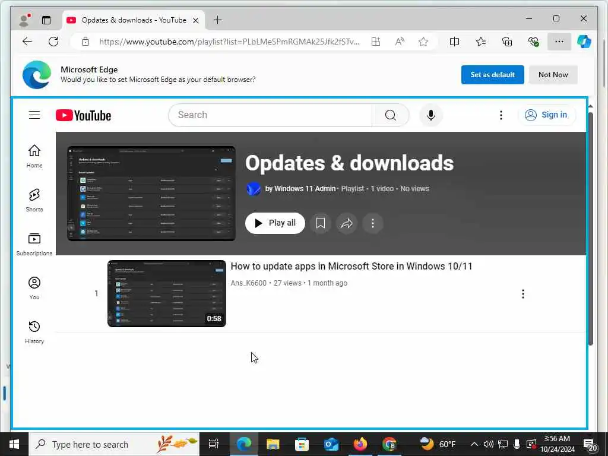This screenshot has height=456, width=608.
Task: Click Set as default button
Action: coord(492,75)
